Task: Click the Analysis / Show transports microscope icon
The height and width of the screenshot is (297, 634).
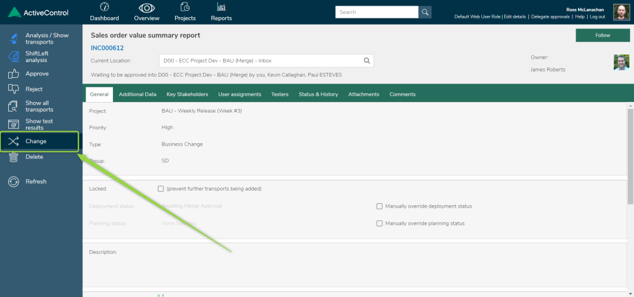Action: (x=14, y=39)
